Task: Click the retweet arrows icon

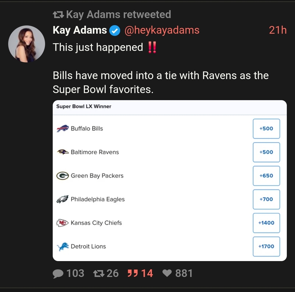Action: (98, 273)
